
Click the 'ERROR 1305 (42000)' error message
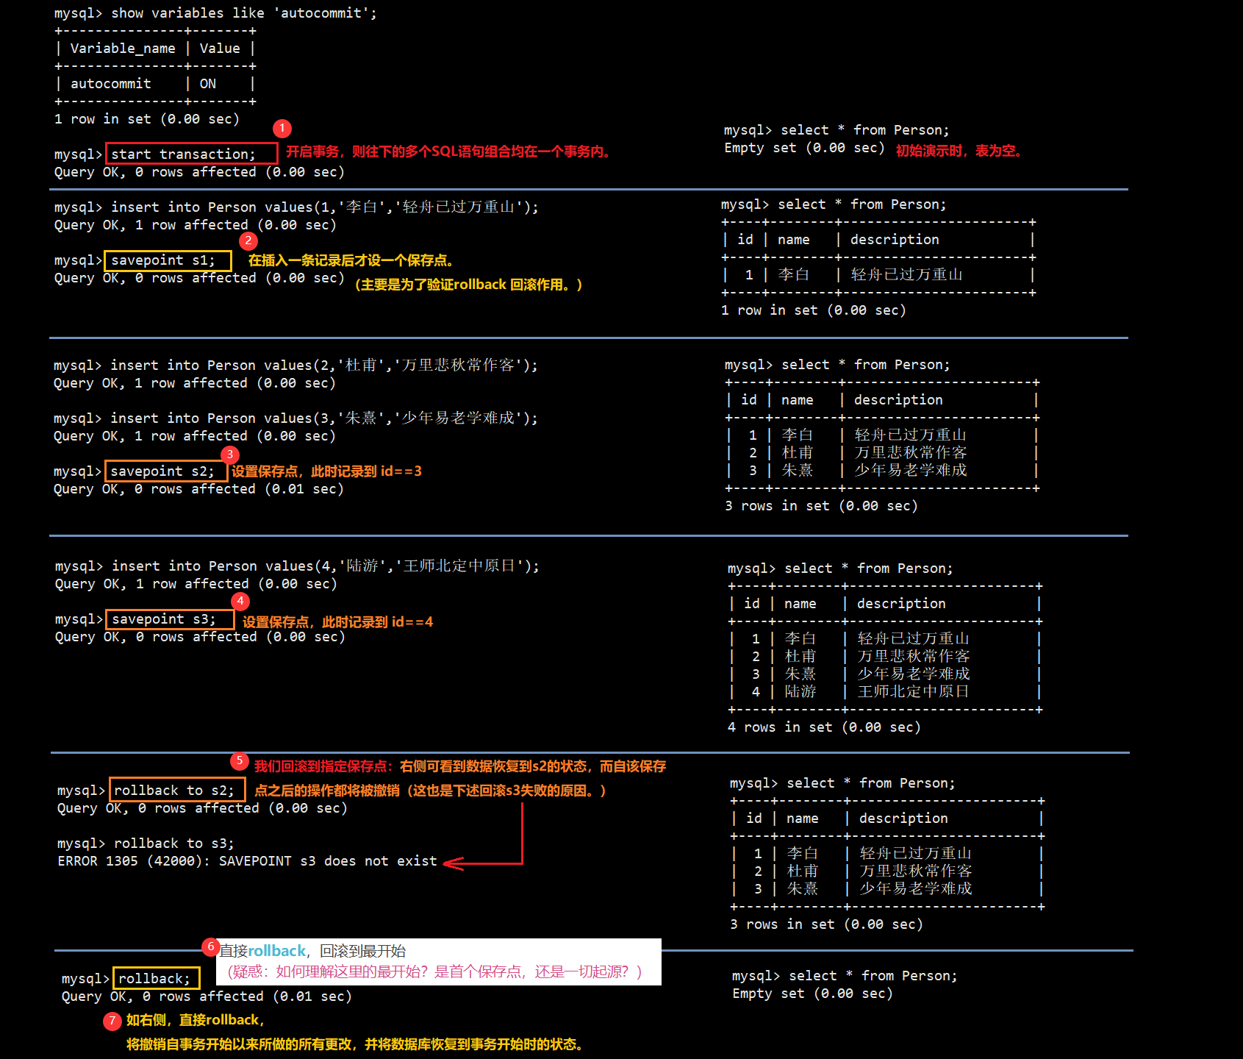coord(247,860)
